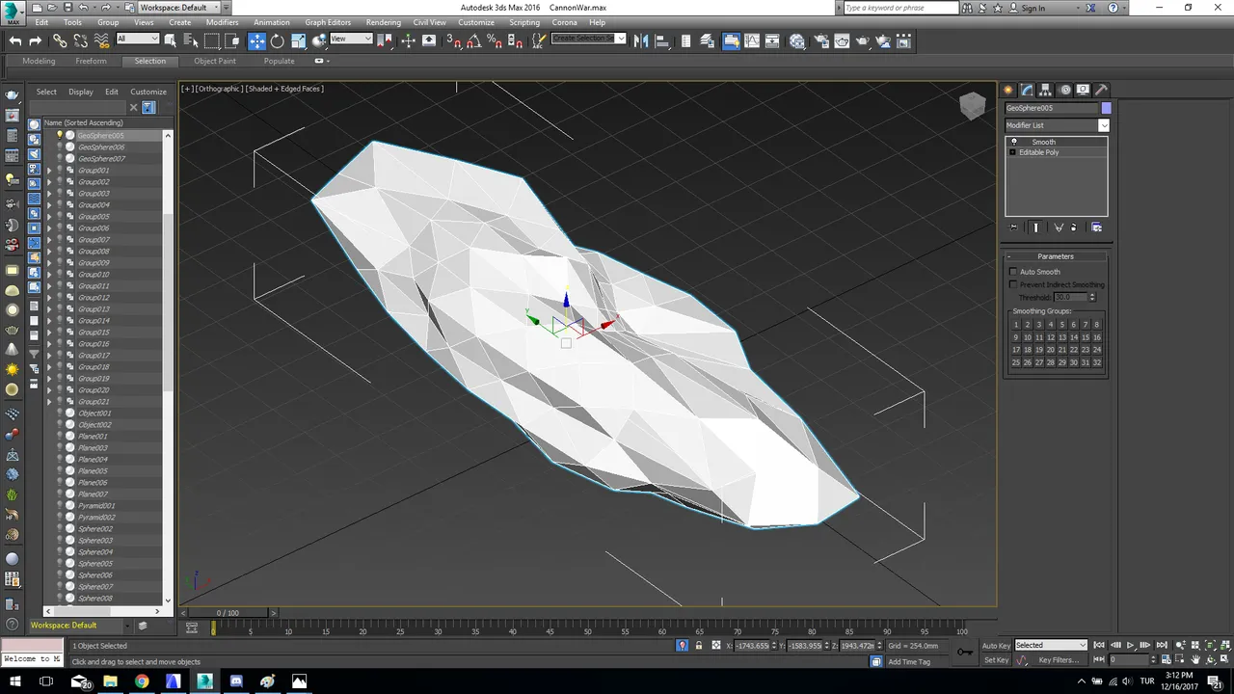
Task: Click Add Time Tag in status bar
Action: click(909, 662)
